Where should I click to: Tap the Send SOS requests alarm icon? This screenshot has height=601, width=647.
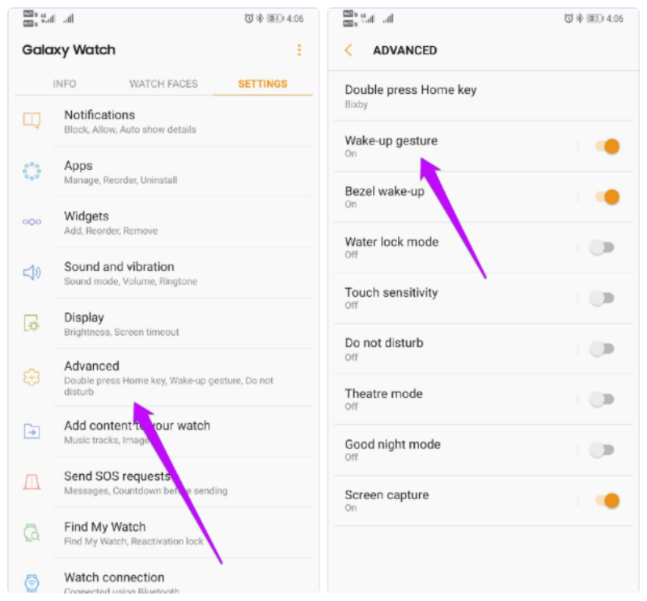(32, 481)
